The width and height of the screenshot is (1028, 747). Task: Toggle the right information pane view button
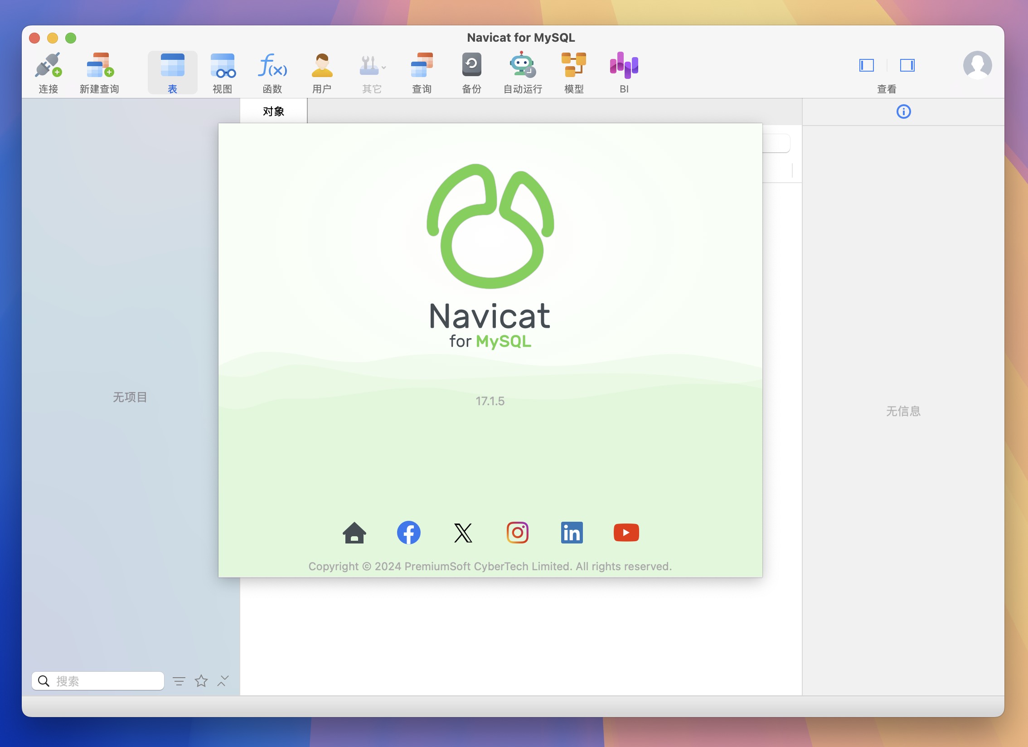click(907, 65)
